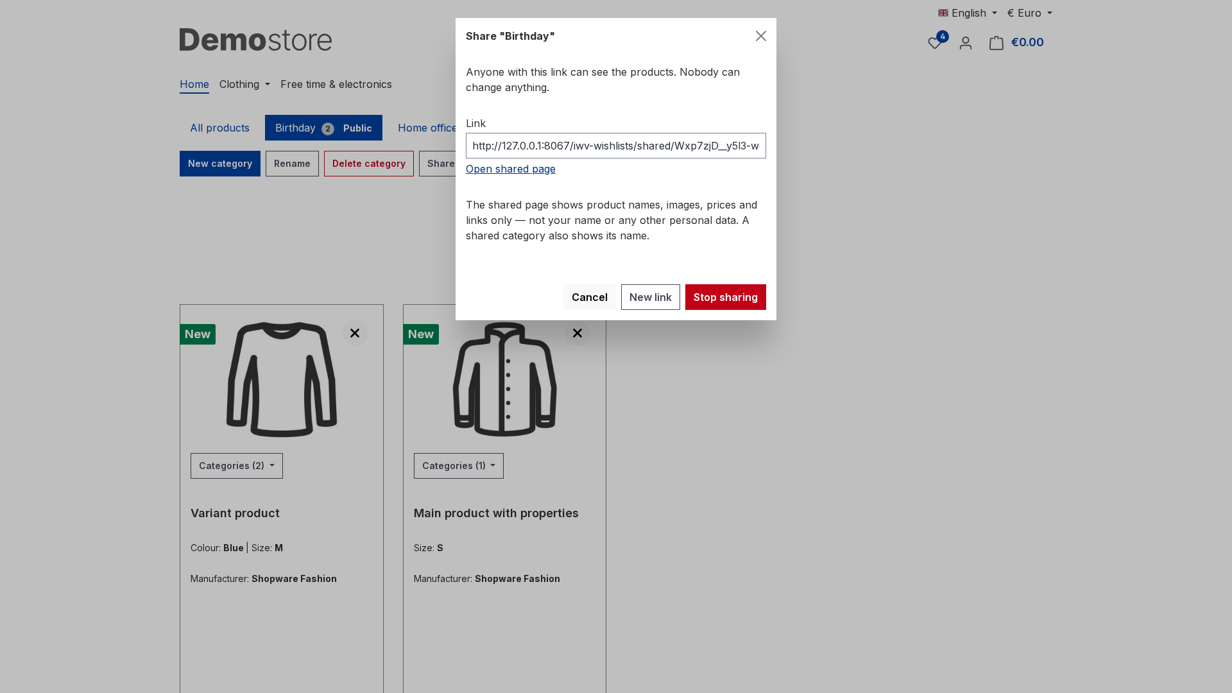1232x693 pixels.
Task: Click the share Link input field
Action: point(616,146)
